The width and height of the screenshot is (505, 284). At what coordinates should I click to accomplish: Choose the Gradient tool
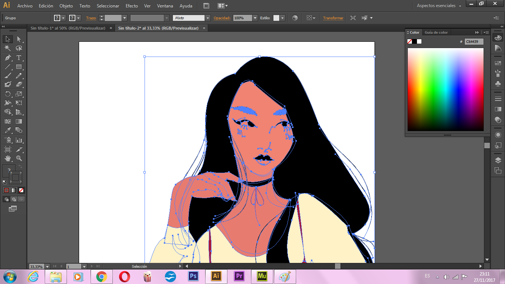pos(19,121)
